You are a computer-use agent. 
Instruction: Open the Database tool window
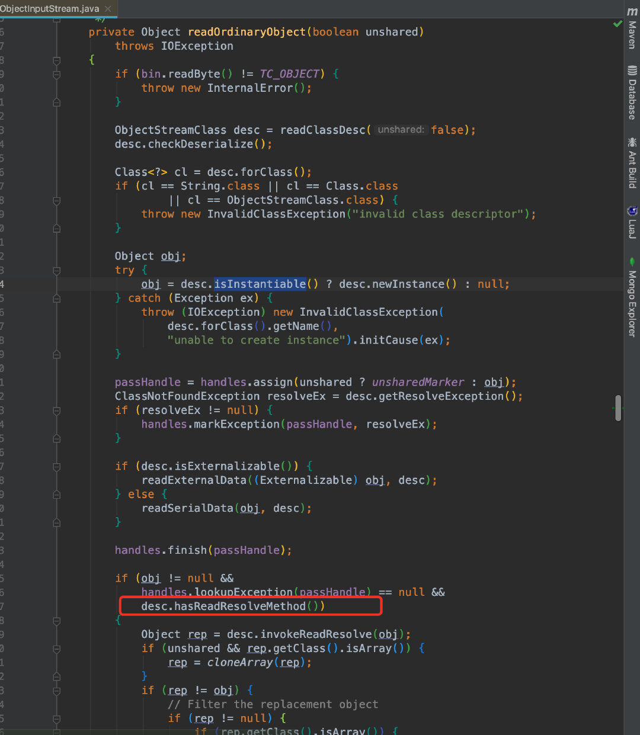pyautogui.click(x=632, y=92)
